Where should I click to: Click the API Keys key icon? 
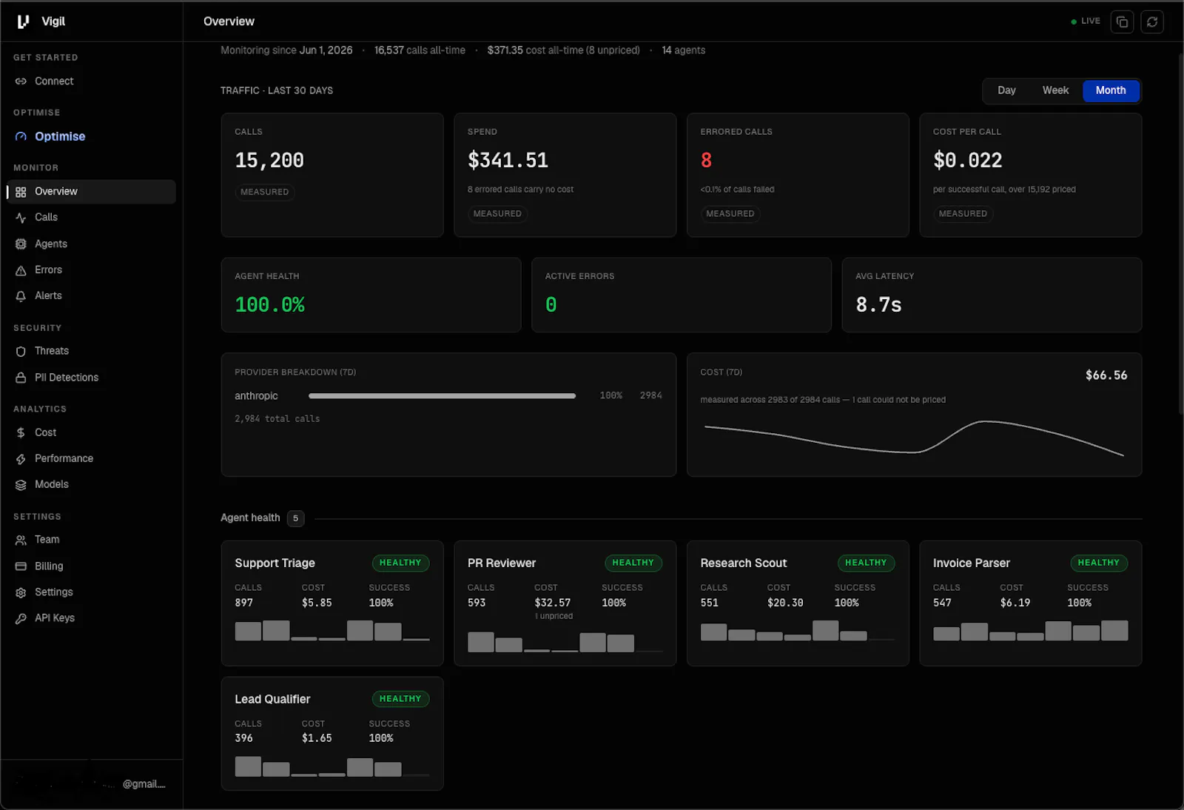tap(21, 618)
